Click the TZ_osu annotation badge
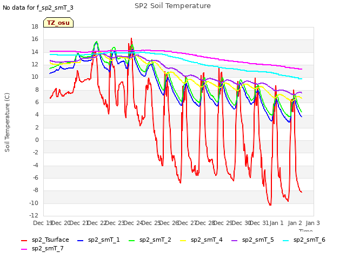 coord(58,23)
